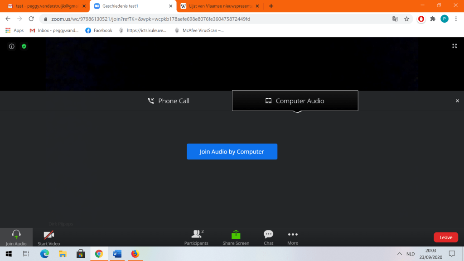Screen dimensions: 464x261
Task: Bookmark this page with the star icon
Action: click(407, 19)
